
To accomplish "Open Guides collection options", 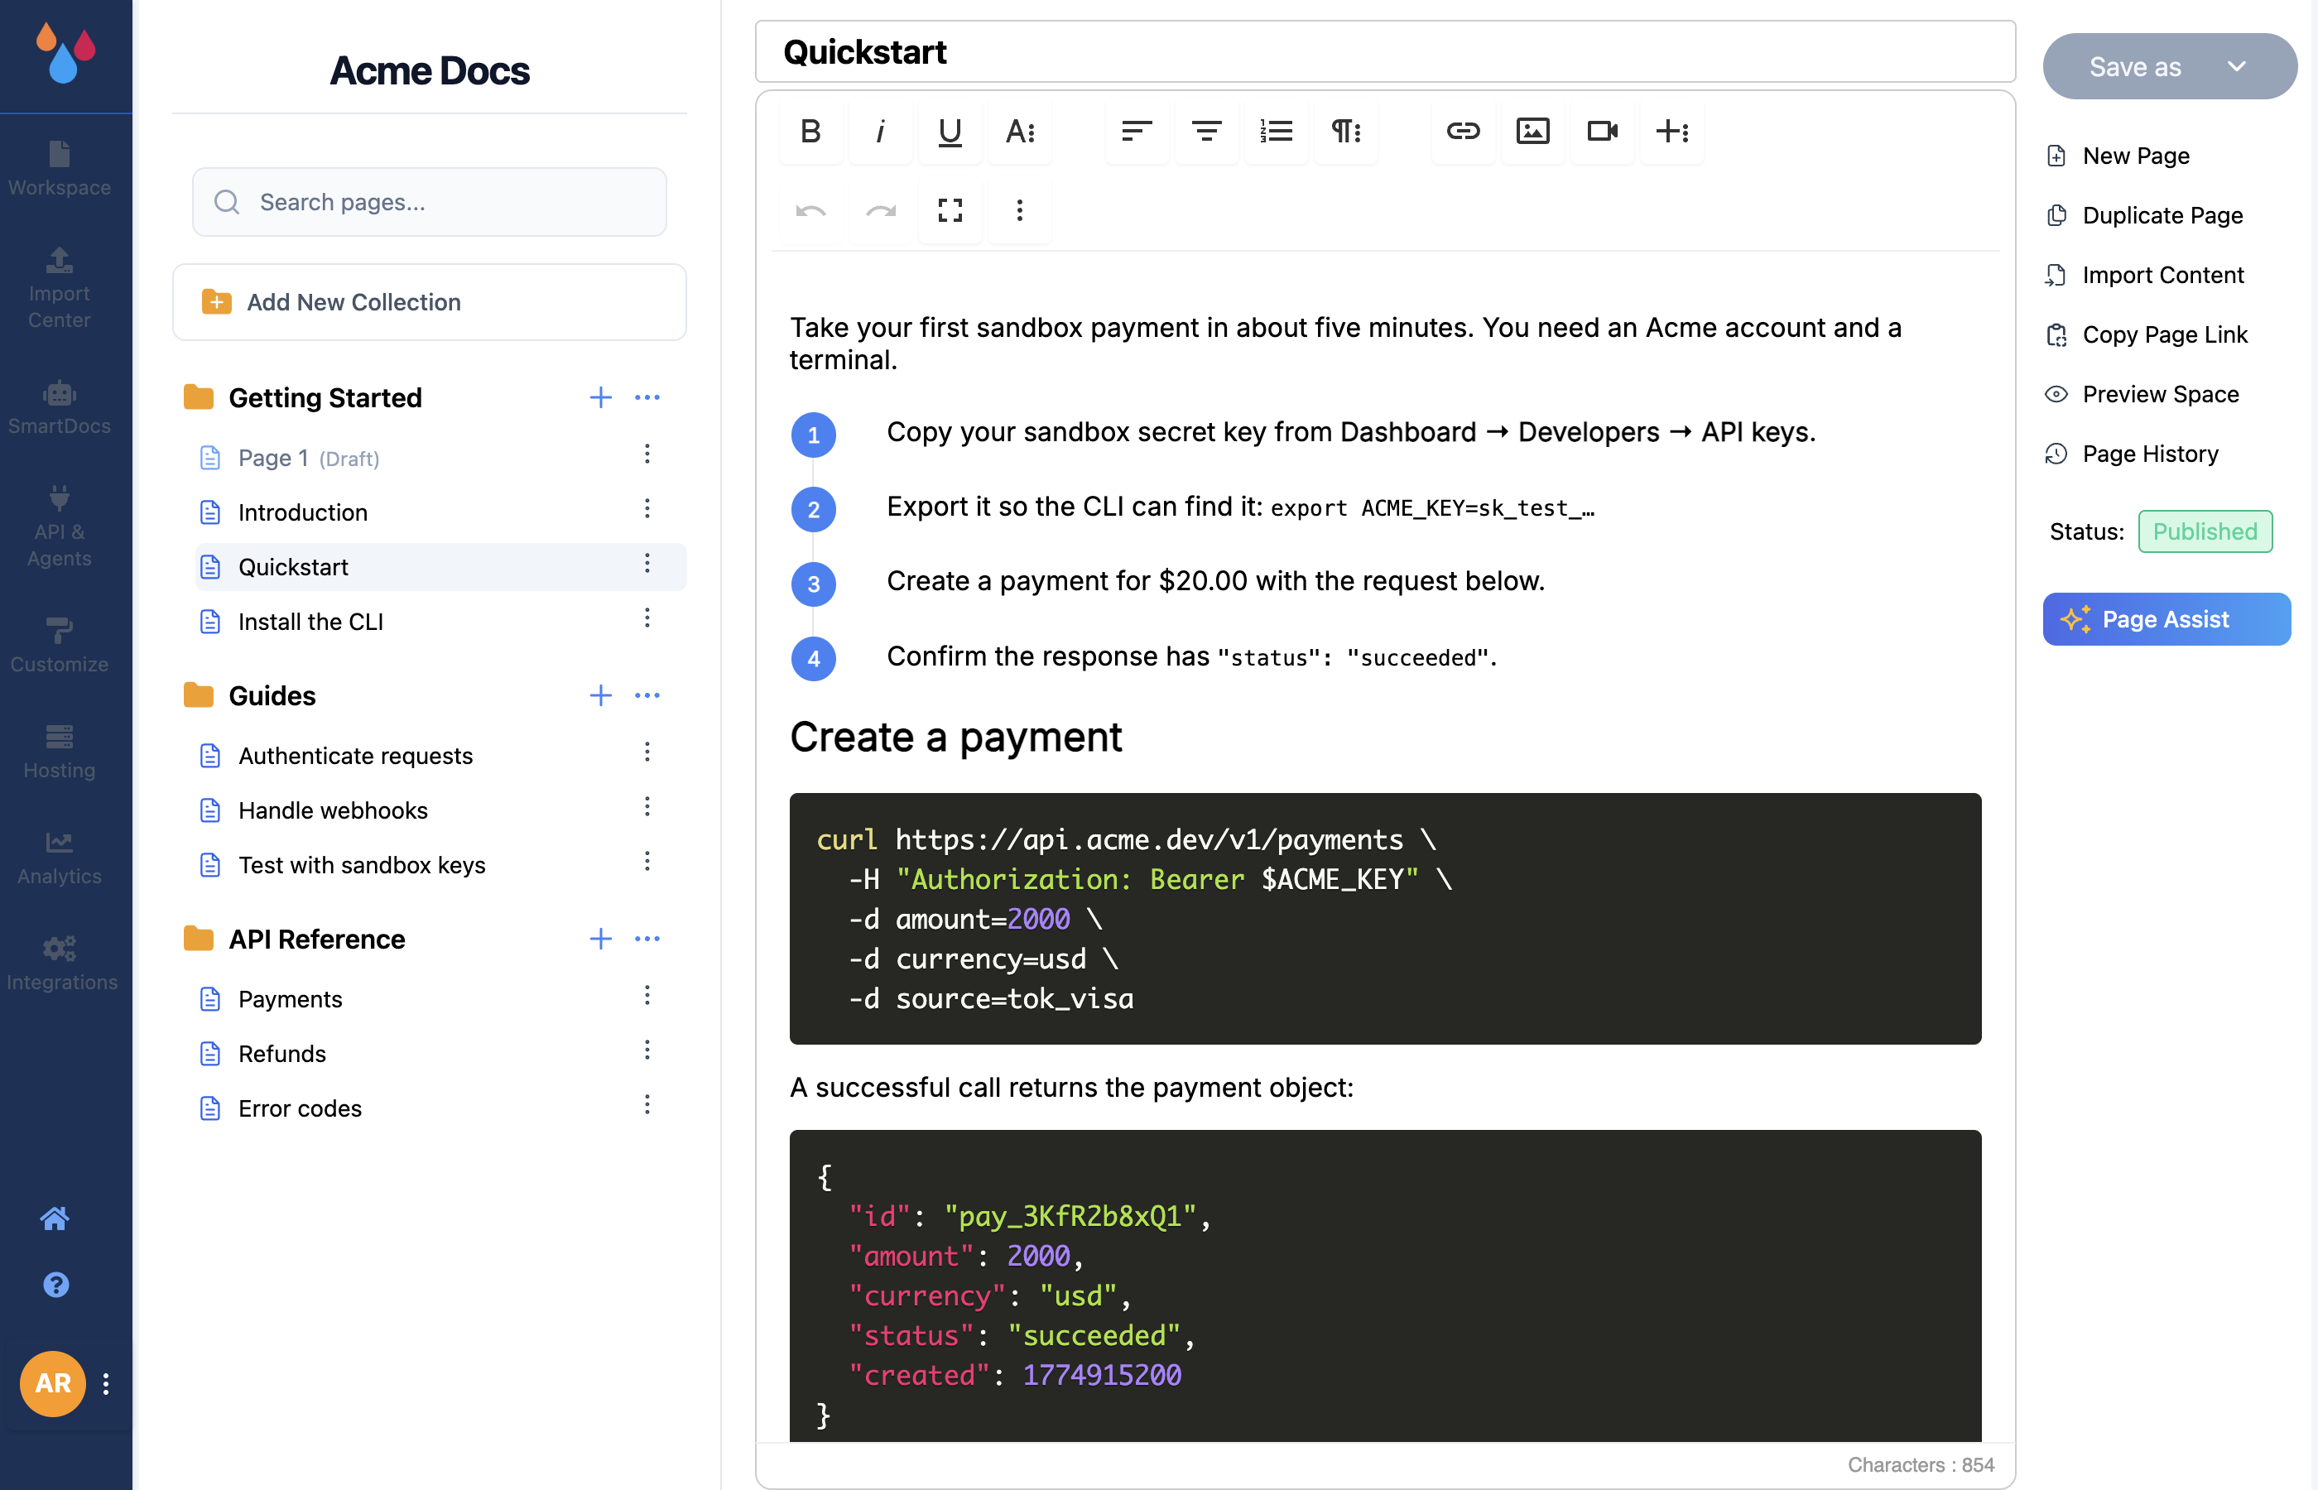I will pos(647,695).
